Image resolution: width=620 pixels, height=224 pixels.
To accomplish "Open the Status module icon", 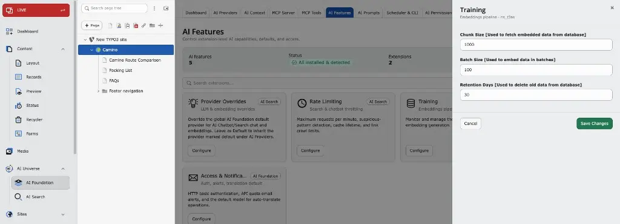I will (18, 105).
